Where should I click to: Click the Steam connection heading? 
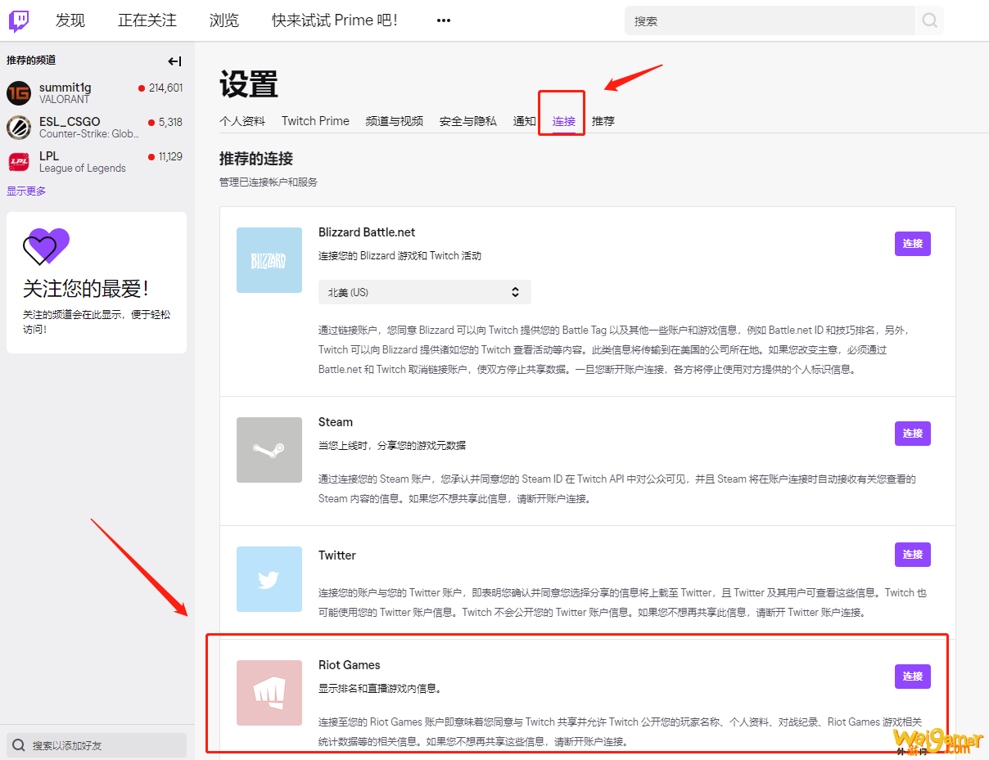click(336, 422)
